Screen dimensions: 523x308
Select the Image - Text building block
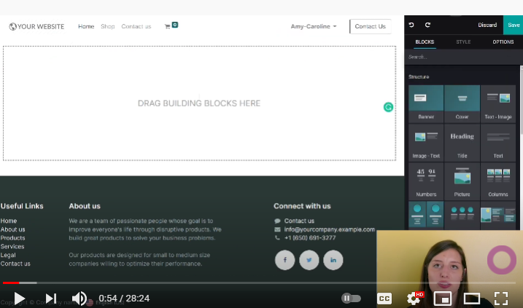(x=426, y=143)
